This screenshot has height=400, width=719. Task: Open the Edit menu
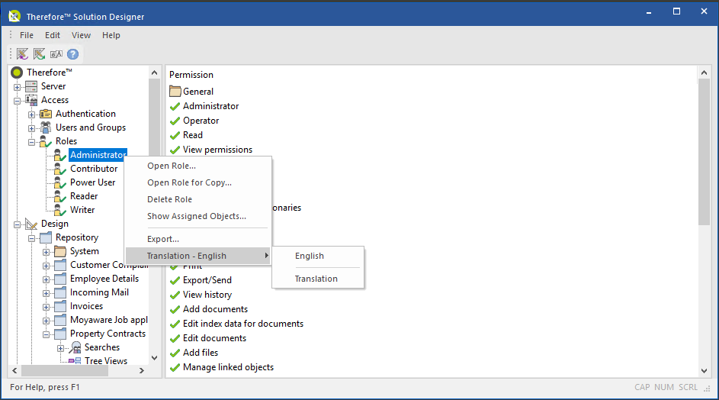tap(53, 35)
